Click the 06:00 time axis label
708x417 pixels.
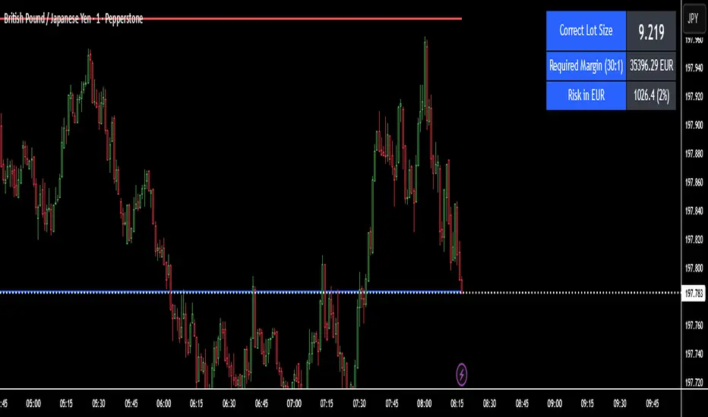pyautogui.click(x=163, y=403)
